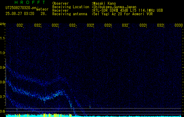The width and height of the screenshot is (184, 117).
Task: Select location Shibukawa,Gunma,Japan
Action: [x=115, y=7]
